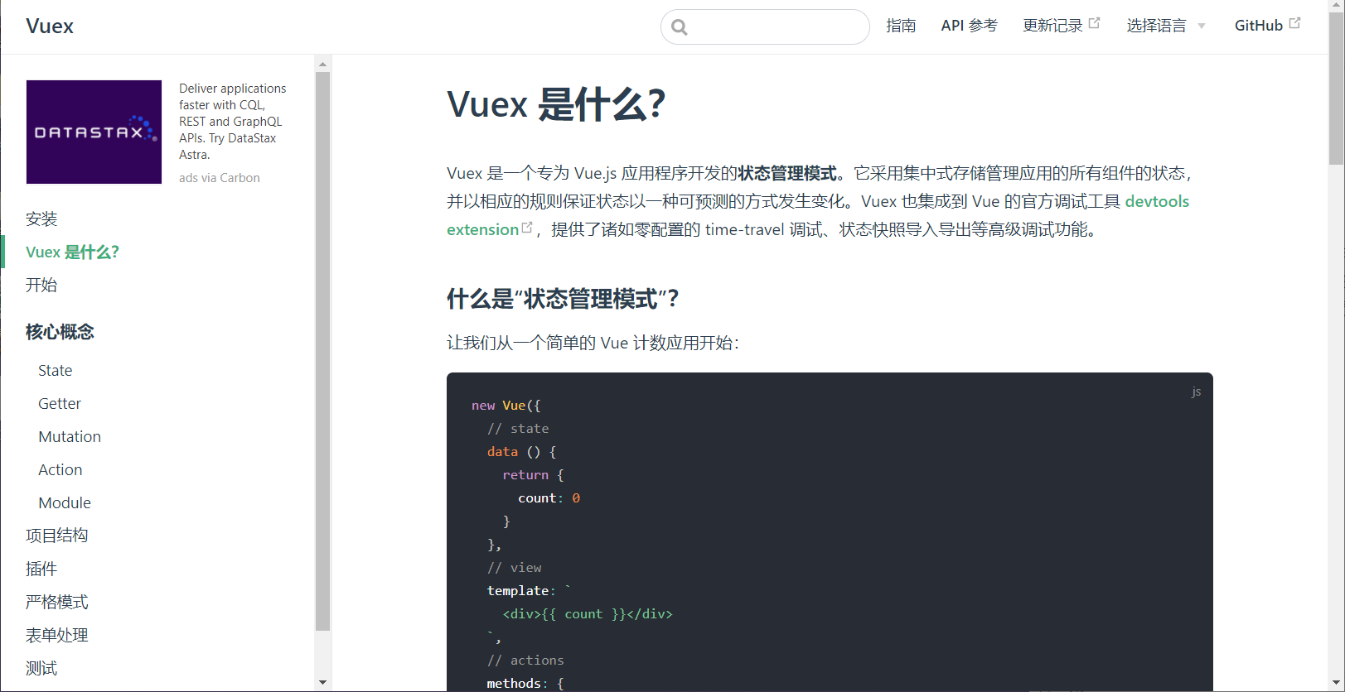The image size is (1345, 692).
Task: Click the external link icon beside 更新记录
Action: click(x=1094, y=23)
